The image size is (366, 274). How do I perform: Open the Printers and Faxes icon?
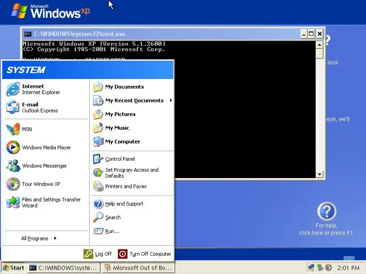(x=98, y=186)
